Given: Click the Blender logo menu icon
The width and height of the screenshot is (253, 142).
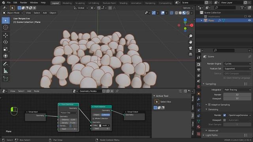Looking at the screenshot, I should (x=3, y=3).
